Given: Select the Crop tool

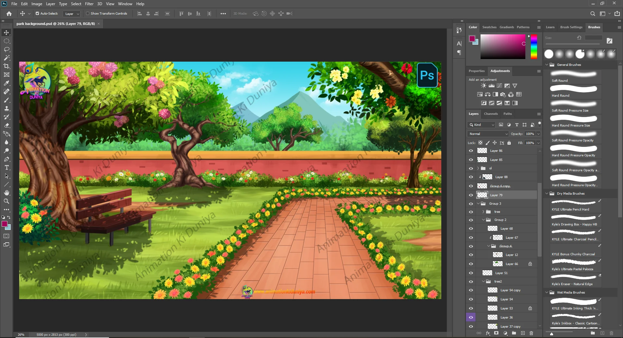Looking at the screenshot, I should pyautogui.click(x=6, y=66).
